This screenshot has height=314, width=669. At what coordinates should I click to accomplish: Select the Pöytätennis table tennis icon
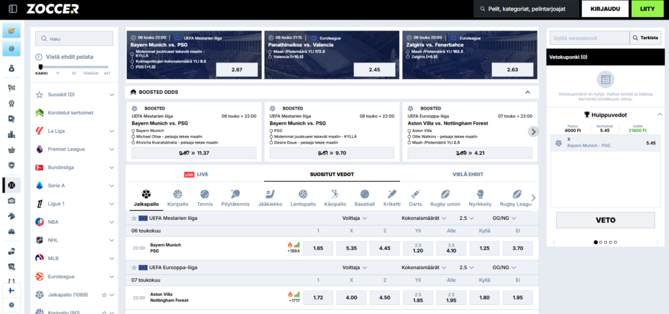coord(235,198)
